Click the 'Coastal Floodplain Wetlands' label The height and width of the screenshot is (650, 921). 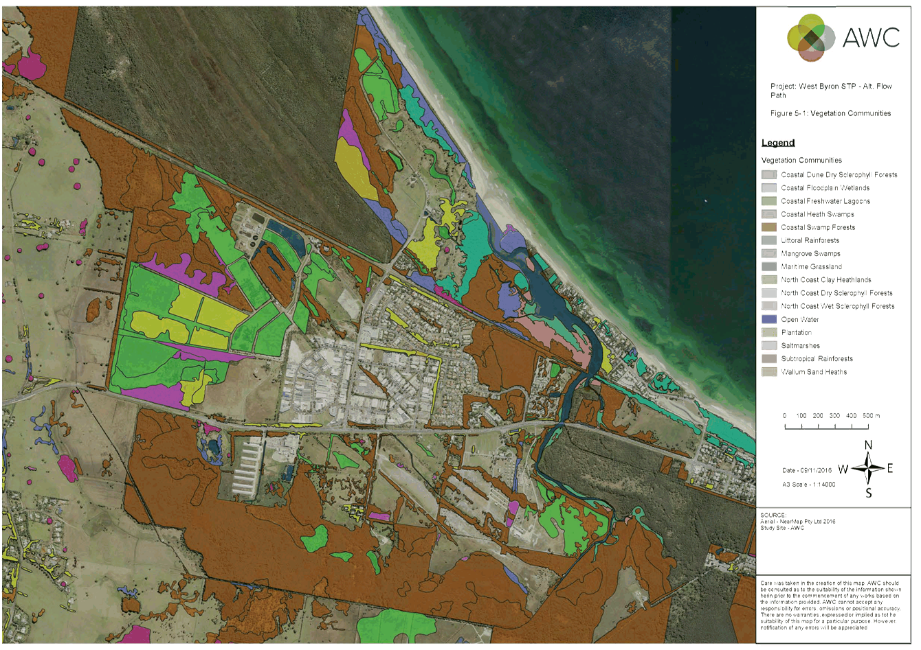(825, 187)
